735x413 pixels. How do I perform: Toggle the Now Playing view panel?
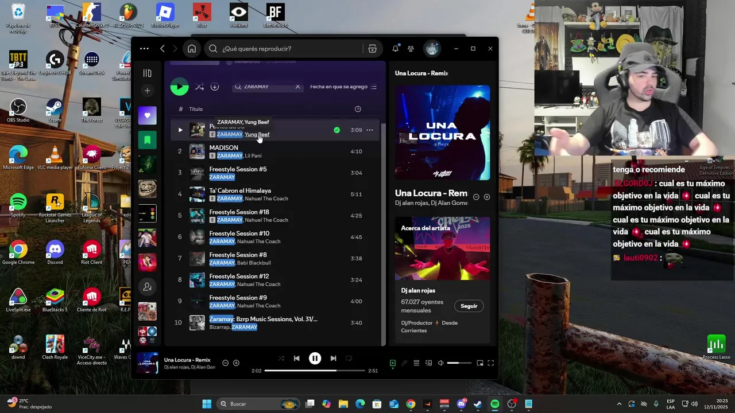pyautogui.click(x=393, y=363)
